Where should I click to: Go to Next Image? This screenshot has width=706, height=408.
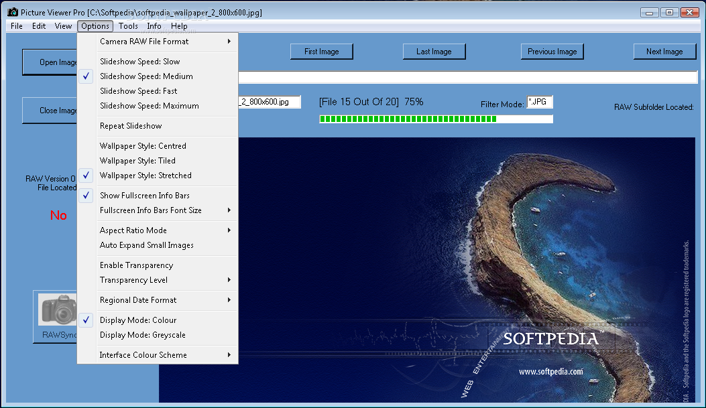tap(664, 52)
